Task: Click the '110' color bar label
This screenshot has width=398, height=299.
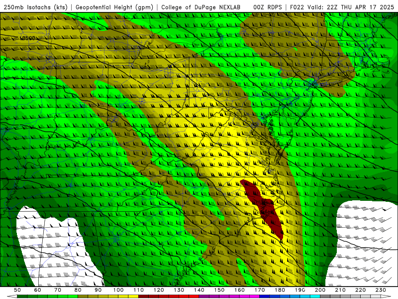Action: 139,290
